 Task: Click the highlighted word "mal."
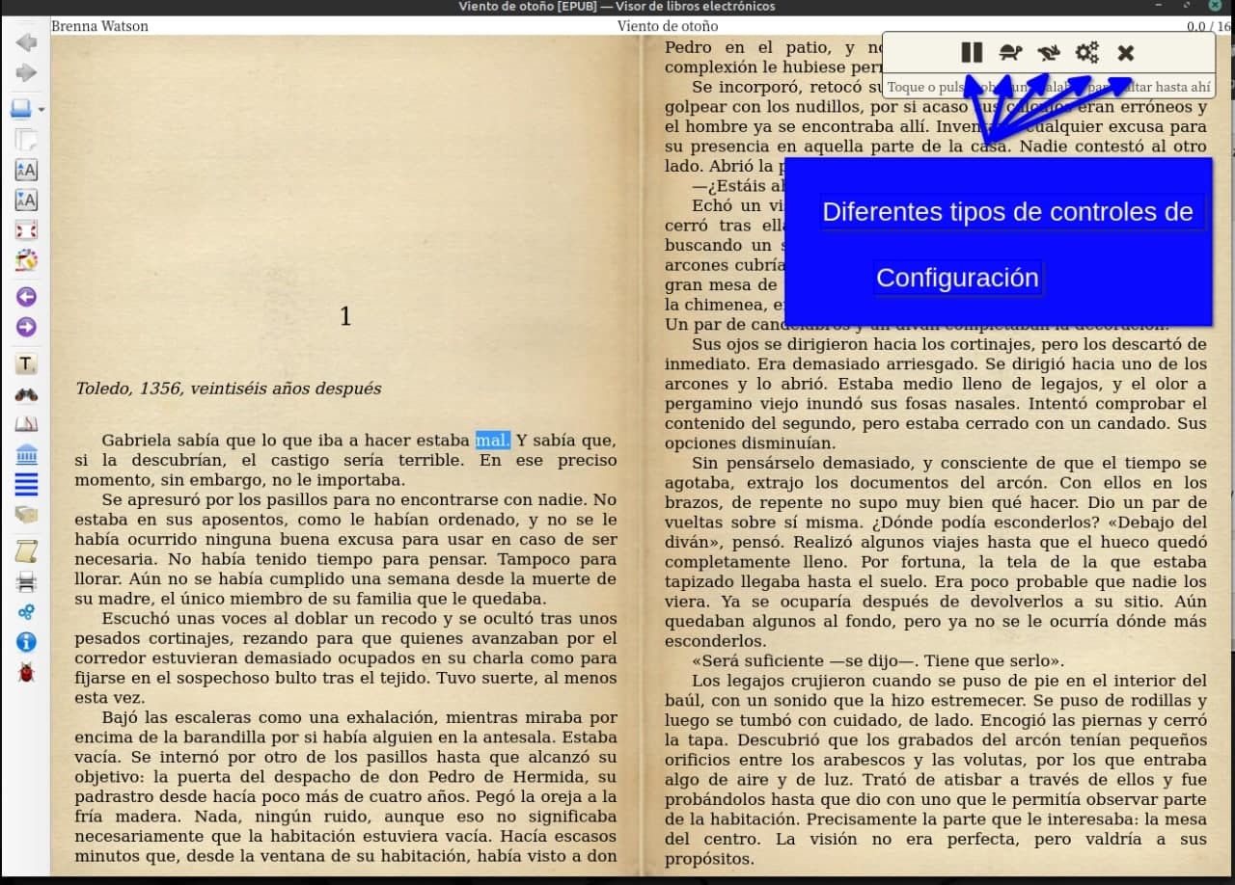pyautogui.click(x=492, y=441)
